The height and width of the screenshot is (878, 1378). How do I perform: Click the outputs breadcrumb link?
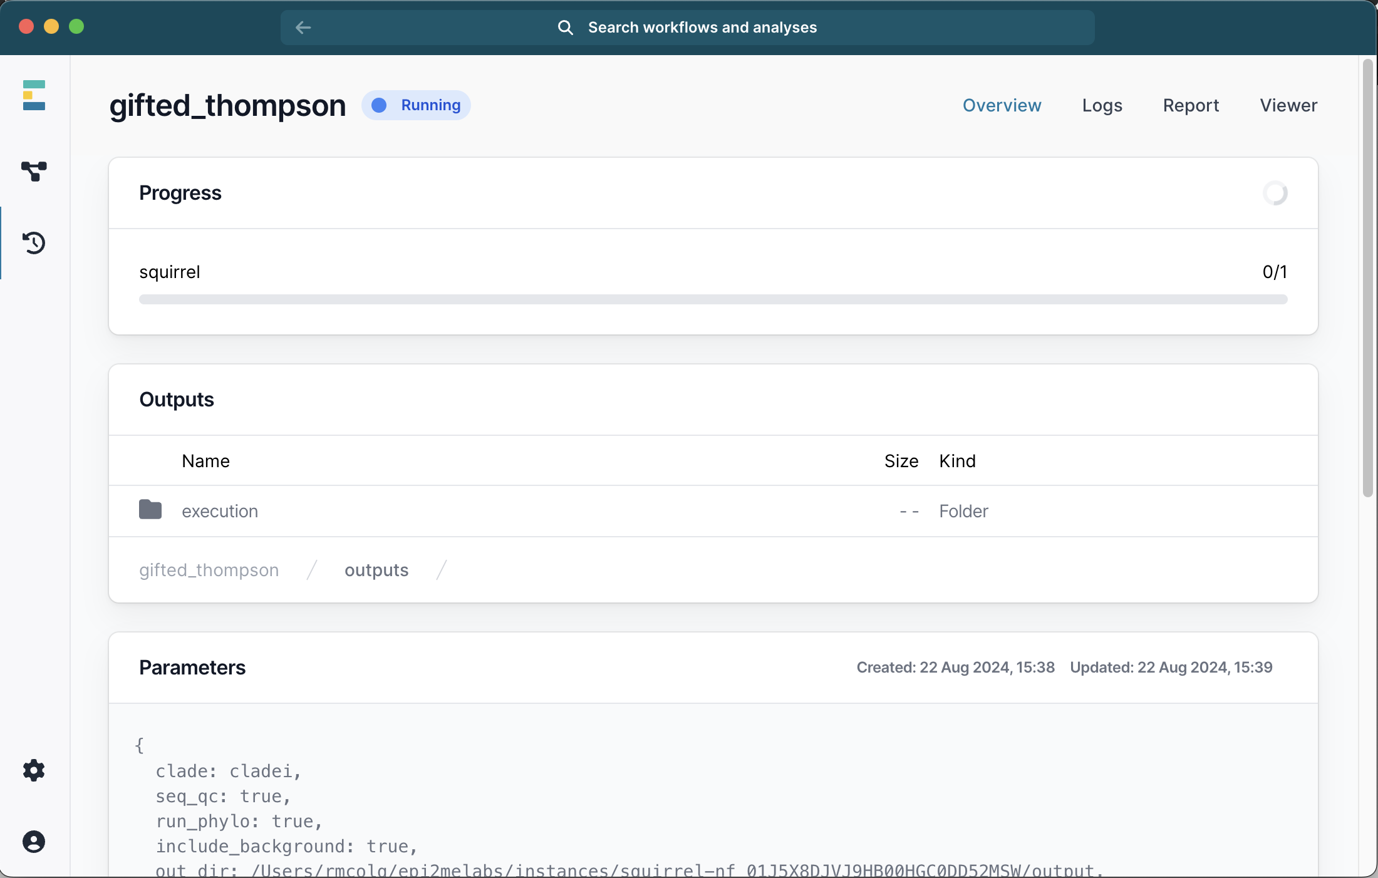tap(376, 570)
